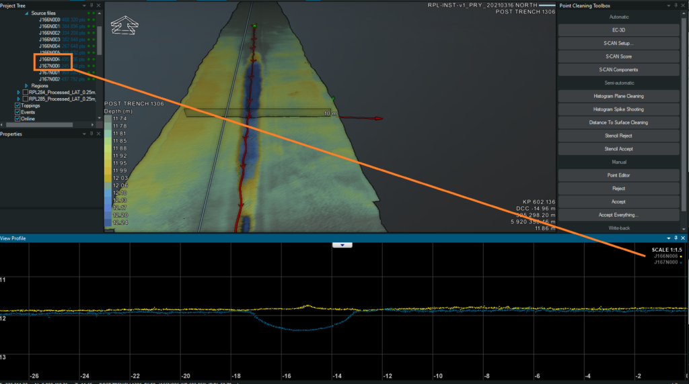Uncheck the Online checkbox
This screenshot has height=384, width=689.
17,119
